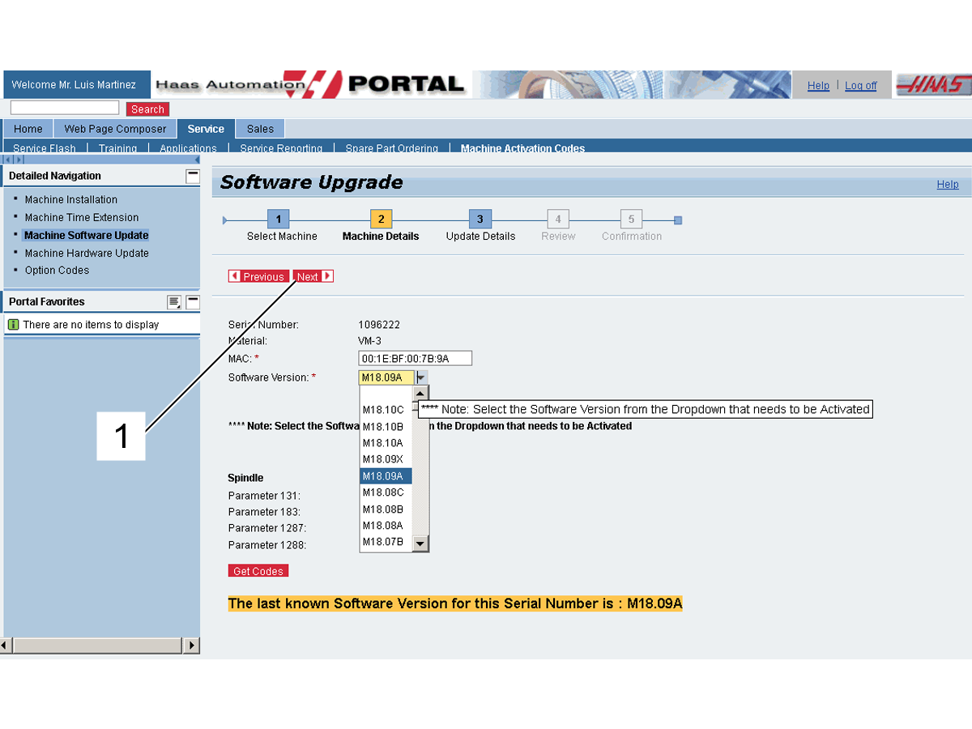
Task: Open Option Codes link
Action: [x=57, y=271]
